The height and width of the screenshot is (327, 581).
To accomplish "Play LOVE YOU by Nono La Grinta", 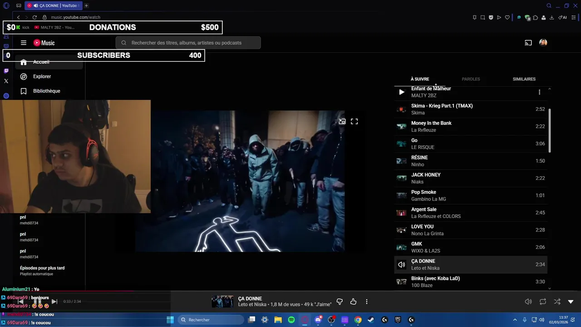I will pyautogui.click(x=471, y=230).
